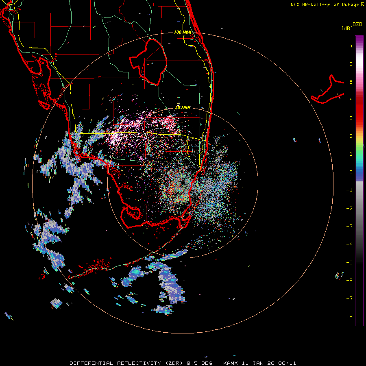Click the 1 tick label on color scale
The width and height of the screenshot is (366, 366).
351,154
